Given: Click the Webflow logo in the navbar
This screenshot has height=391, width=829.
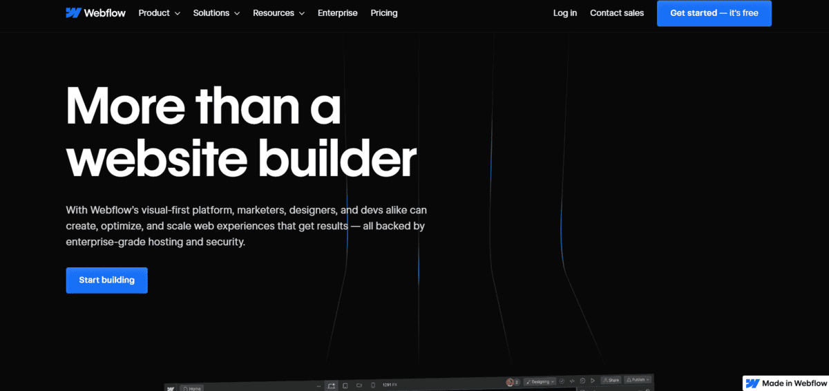Looking at the screenshot, I should [95, 13].
